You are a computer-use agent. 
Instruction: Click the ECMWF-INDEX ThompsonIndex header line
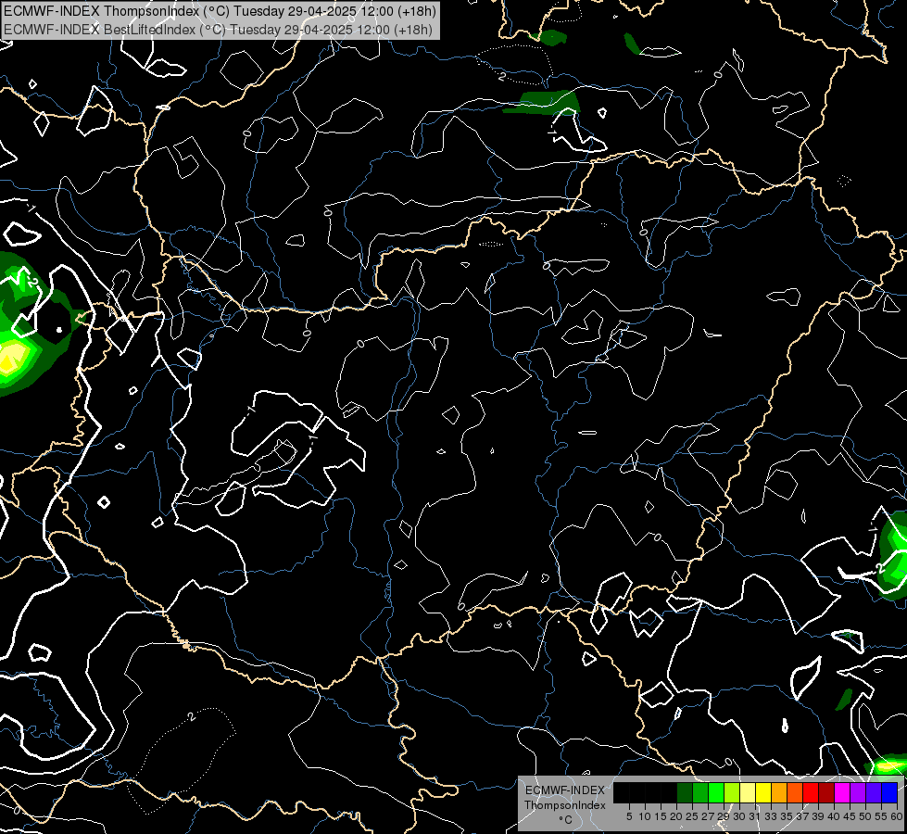220,10
